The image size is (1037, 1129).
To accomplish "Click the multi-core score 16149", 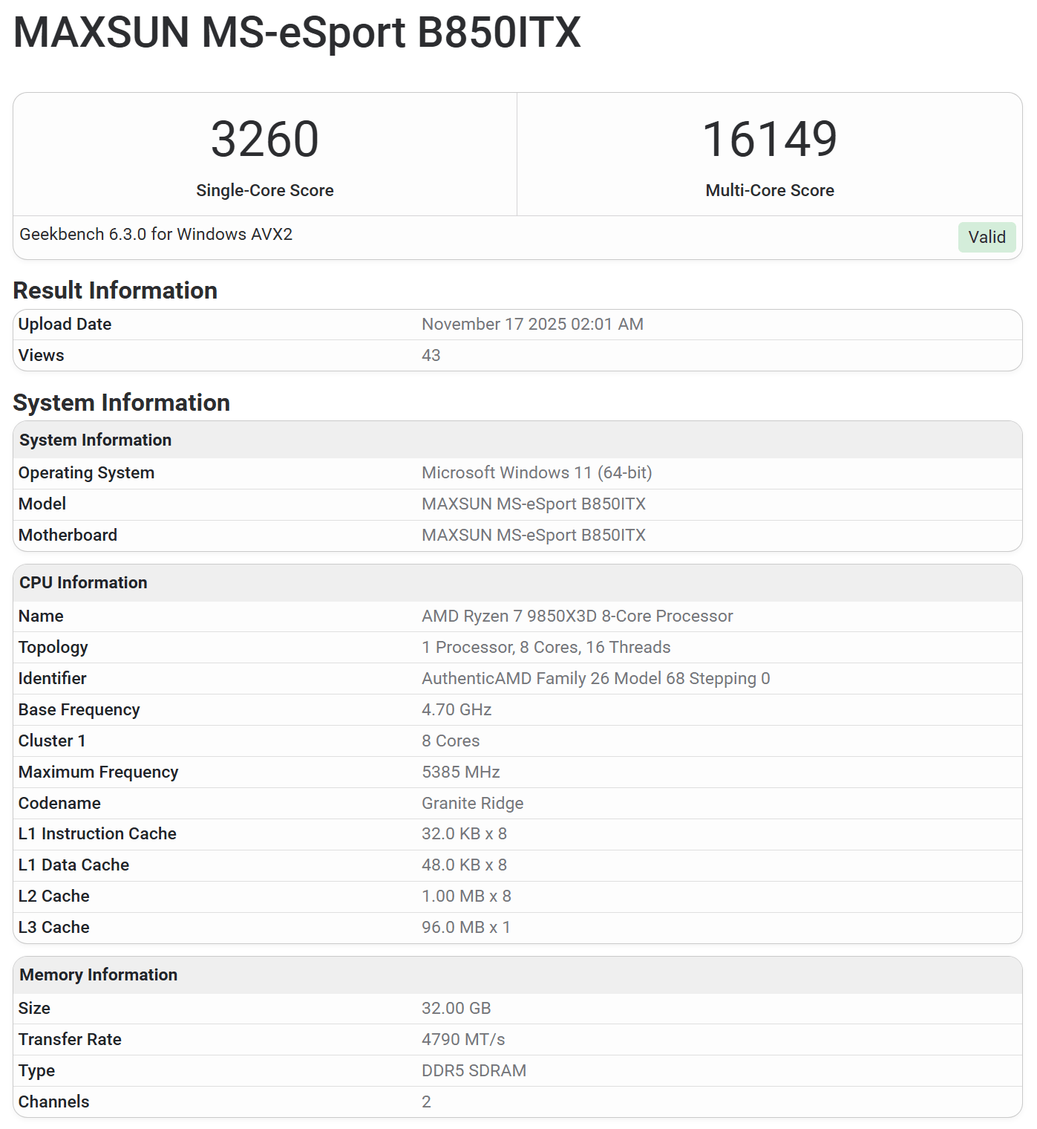I will point(769,140).
